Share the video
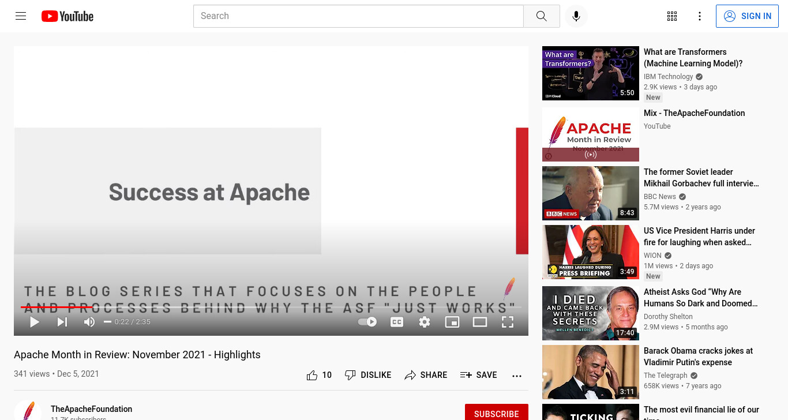Image resolution: width=788 pixels, height=420 pixels. pyautogui.click(x=426, y=375)
